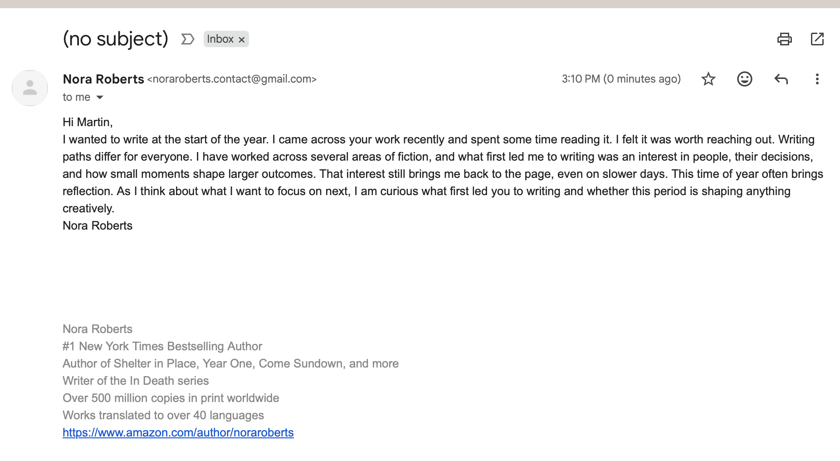Viewport: 840px width, 461px height.
Task: Add an emoji reaction to the message
Action: [x=744, y=79]
